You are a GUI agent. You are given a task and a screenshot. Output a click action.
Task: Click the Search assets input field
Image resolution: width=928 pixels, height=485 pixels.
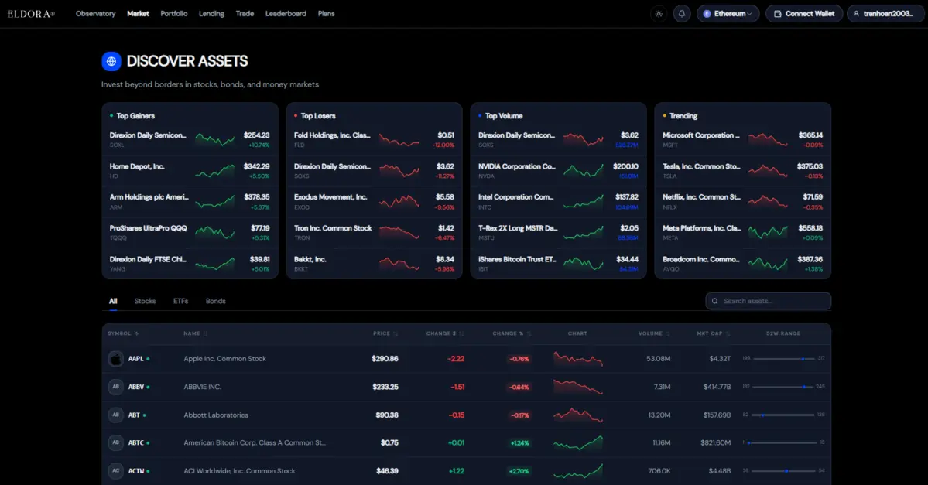pos(769,301)
